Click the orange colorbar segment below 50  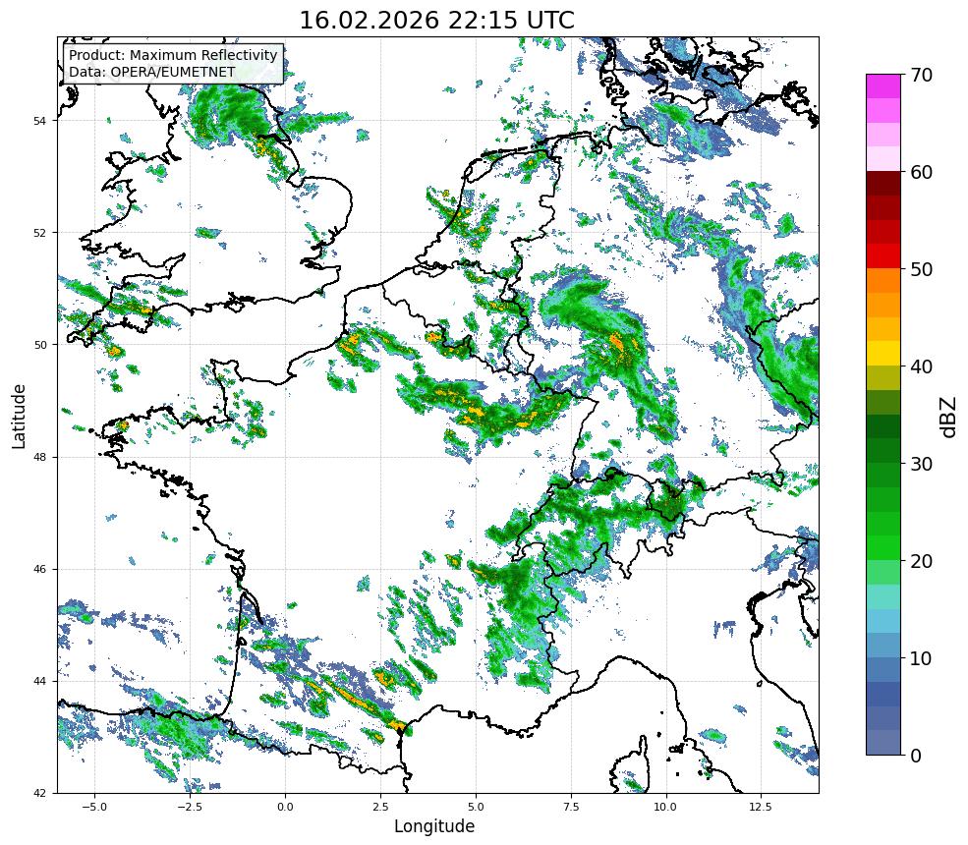[x=883, y=281]
